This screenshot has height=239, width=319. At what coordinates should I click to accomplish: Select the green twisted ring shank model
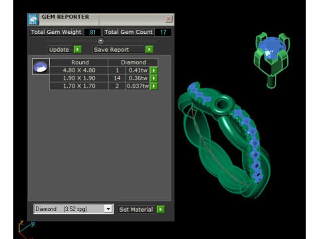click(x=224, y=140)
